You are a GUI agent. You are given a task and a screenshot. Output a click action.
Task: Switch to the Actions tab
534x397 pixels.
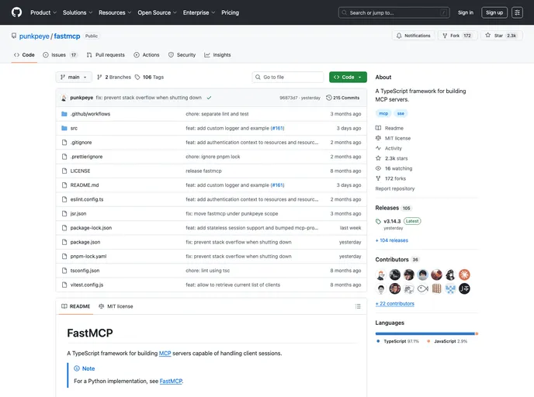click(x=147, y=55)
